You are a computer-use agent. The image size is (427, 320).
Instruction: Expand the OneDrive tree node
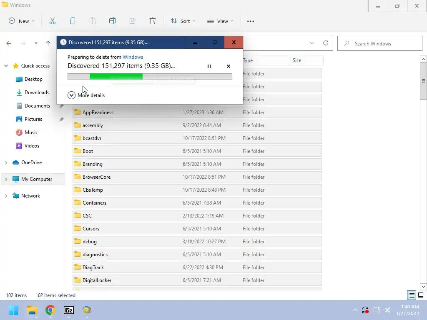click(x=6, y=162)
